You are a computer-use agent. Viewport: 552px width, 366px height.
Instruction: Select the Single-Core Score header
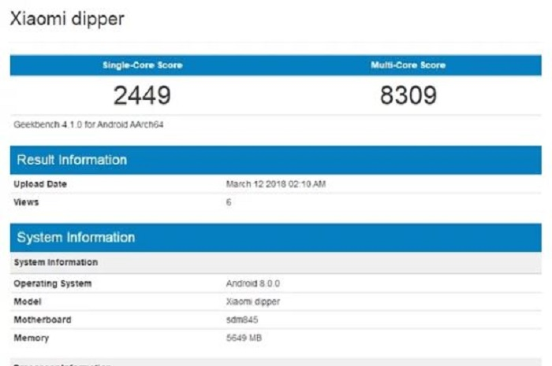tap(142, 65)
